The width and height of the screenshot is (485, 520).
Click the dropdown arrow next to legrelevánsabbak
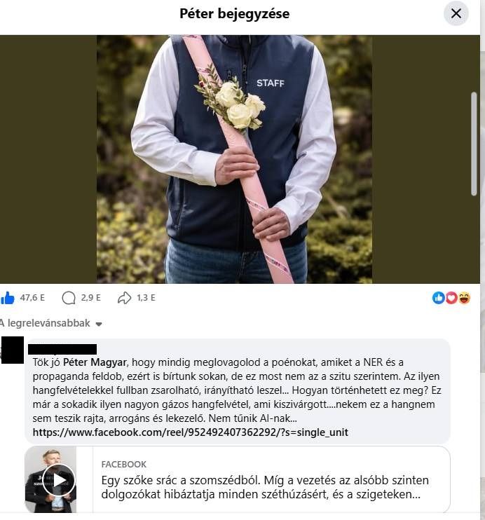click(x=99, y=324)
